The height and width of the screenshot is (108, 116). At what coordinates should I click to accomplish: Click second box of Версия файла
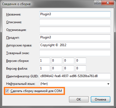pos(57,68)
